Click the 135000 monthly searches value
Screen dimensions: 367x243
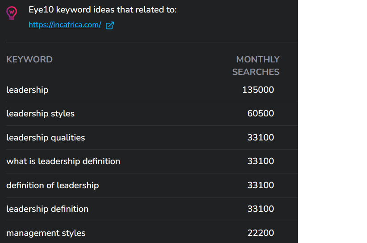click(x=258, y=90)
